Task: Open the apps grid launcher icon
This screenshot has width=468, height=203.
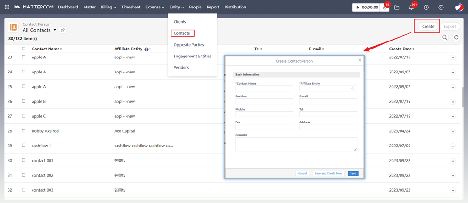Action: click(x=7, y=7)
